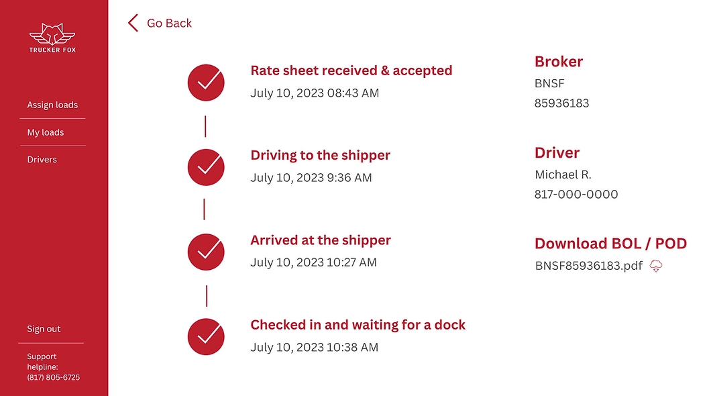Click the Go Back link text

169,23
